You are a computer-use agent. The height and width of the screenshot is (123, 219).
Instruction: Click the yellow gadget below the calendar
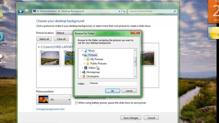pyautogui.click(x=214, y=33)
